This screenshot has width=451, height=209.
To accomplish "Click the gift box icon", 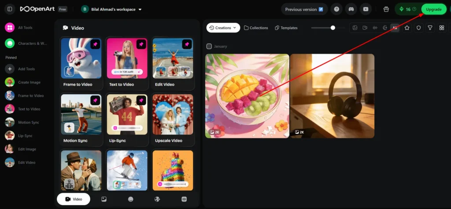I will coord(386,9).
